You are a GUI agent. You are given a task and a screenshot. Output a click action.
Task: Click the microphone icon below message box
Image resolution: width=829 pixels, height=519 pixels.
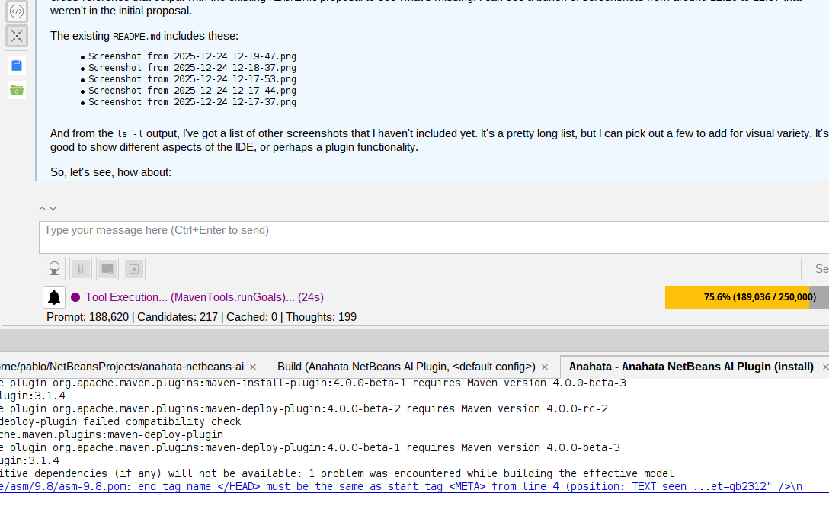[54, 269]
